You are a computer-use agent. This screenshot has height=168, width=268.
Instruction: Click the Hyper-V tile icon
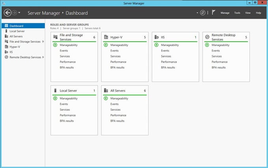pyautogui.click(x=106, y=37)
